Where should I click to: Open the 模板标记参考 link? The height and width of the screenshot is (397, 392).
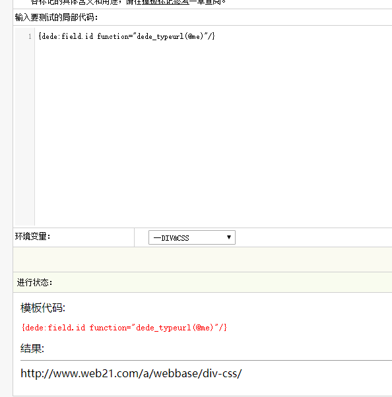(x=165, y=2)
